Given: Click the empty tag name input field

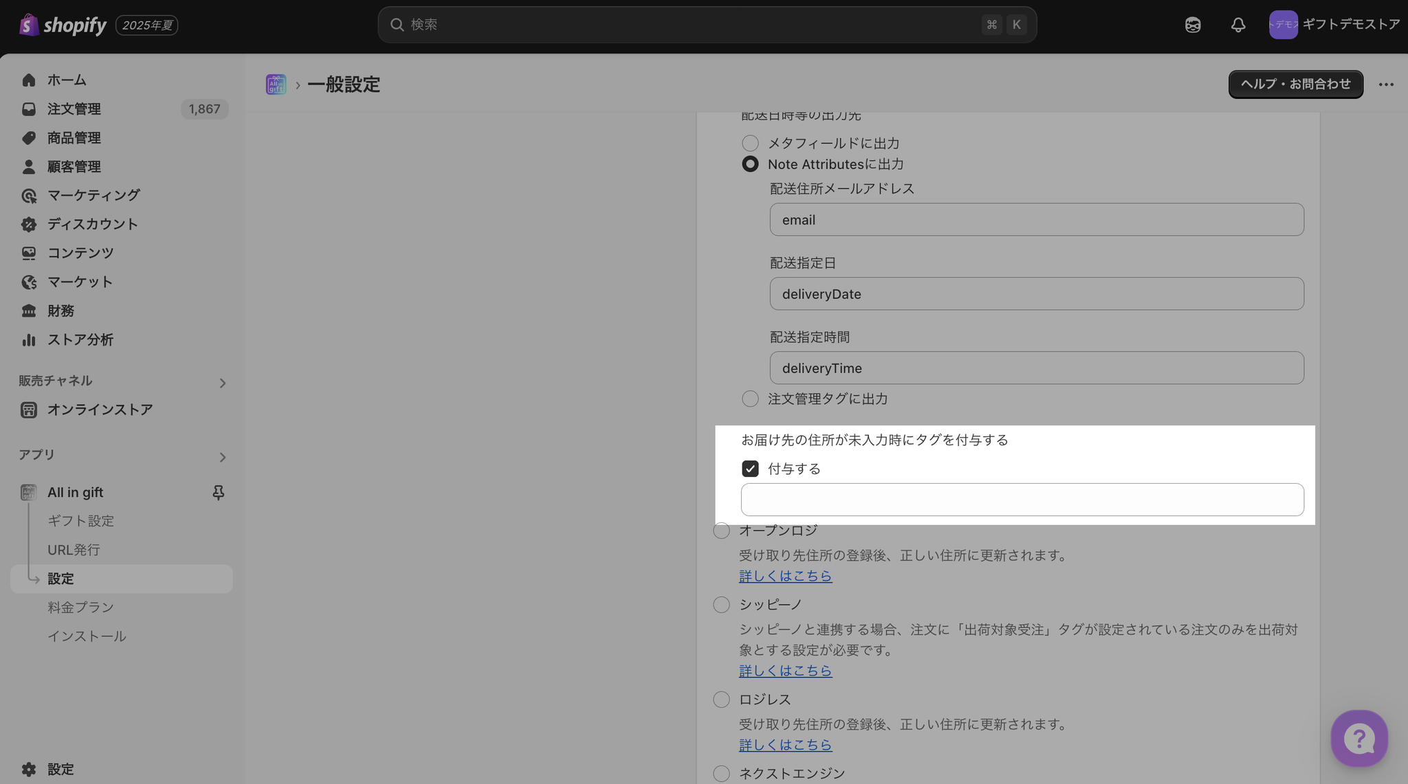Looking at the screenshot, I should pos(1022,500).
